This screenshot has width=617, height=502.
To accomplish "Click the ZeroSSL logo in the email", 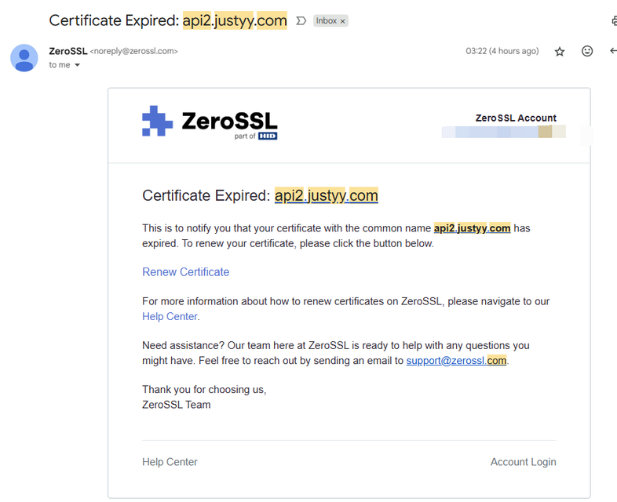I will click(210, 121).
